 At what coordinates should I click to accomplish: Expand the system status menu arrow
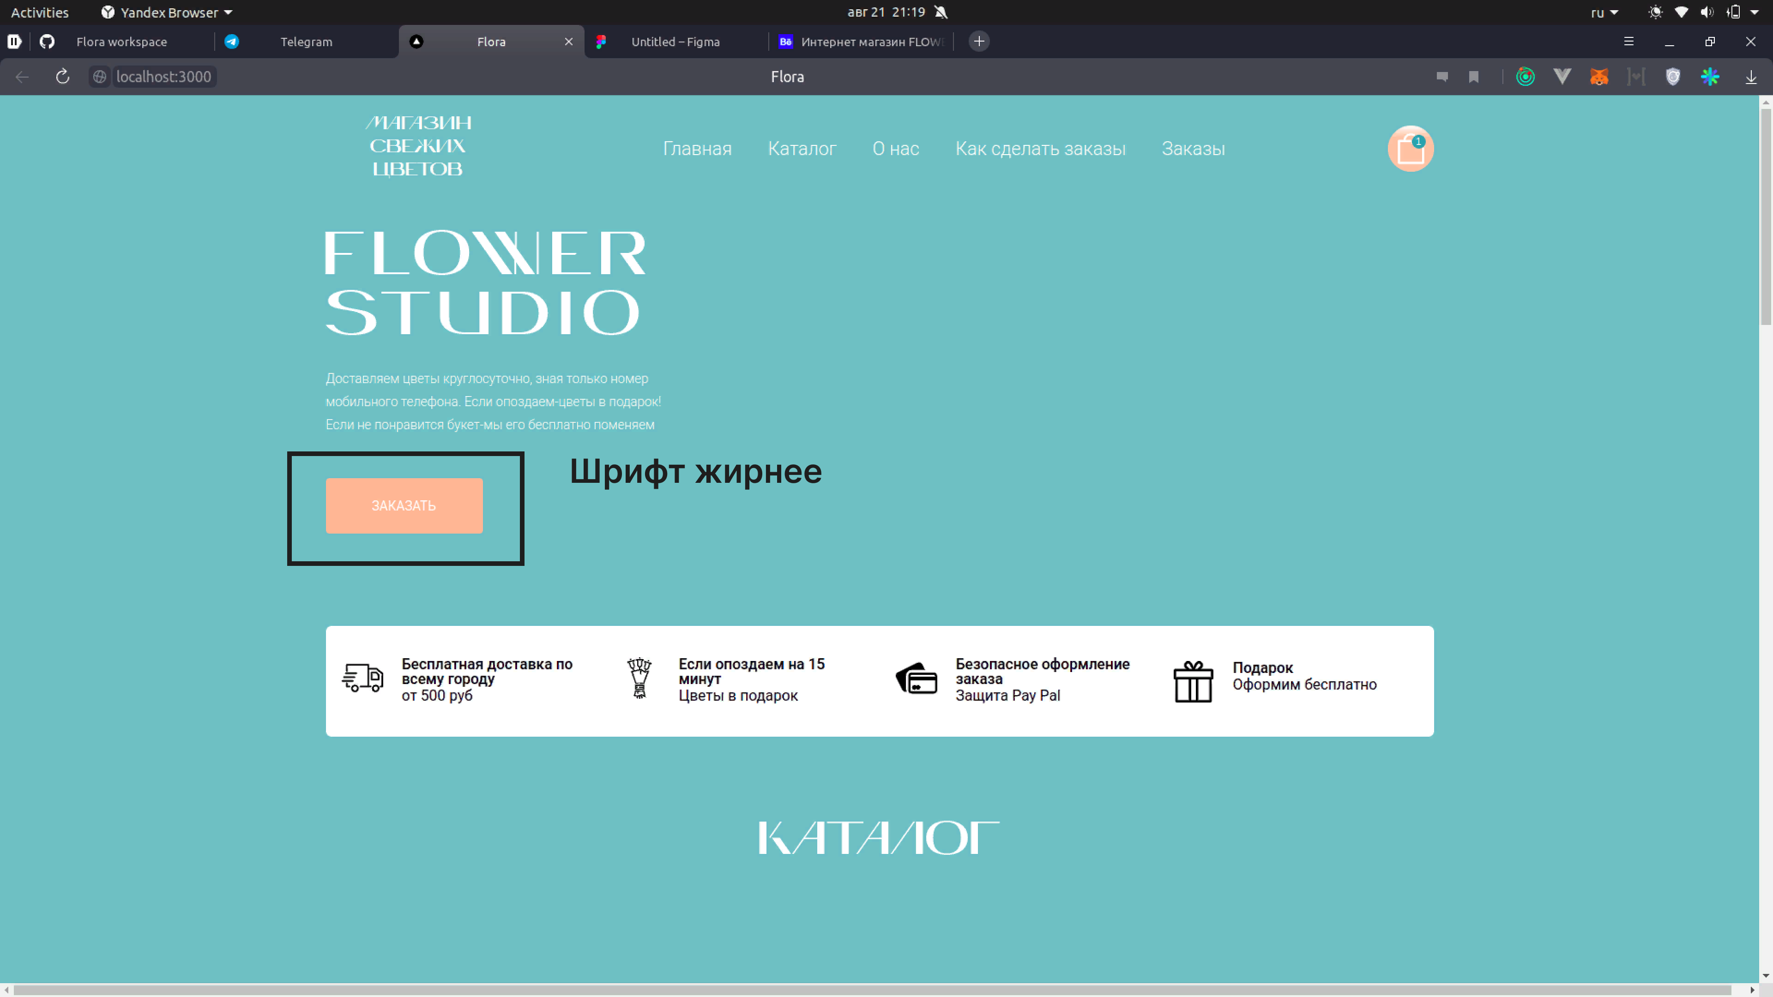[1755, 12]
